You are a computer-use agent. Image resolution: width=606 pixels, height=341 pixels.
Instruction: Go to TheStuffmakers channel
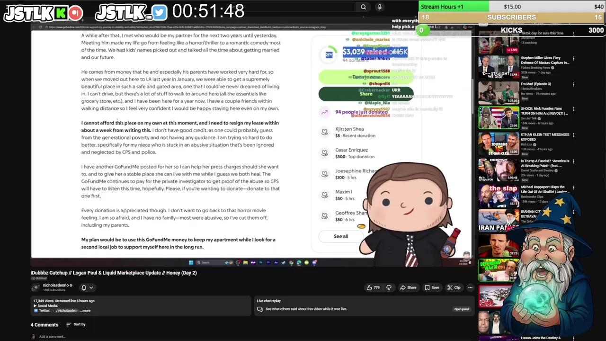tap(531, 89)
